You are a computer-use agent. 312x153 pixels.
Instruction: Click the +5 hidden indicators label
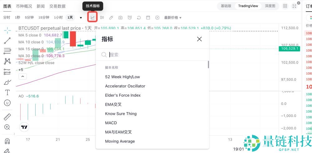[21, 70]
